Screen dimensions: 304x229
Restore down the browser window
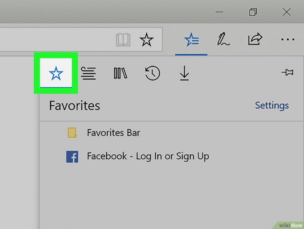tap(253, 12)
